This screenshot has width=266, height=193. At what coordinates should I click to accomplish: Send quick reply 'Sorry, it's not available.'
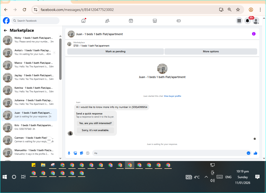tap(95, 130)
